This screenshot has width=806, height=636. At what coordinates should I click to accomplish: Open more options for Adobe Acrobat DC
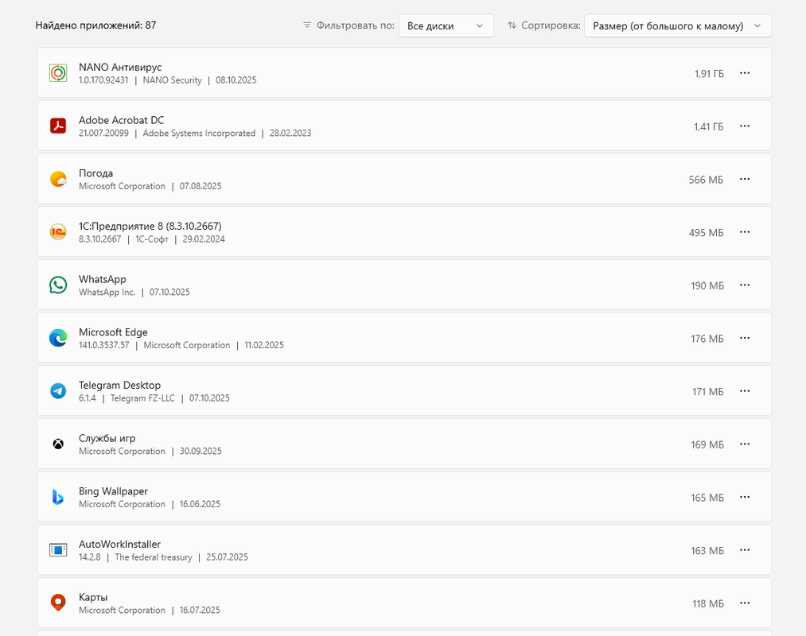[x=744, y=126]
